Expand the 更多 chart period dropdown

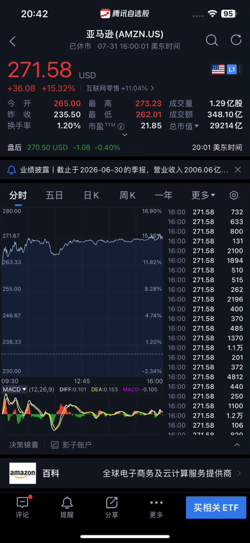pos(203,195)
